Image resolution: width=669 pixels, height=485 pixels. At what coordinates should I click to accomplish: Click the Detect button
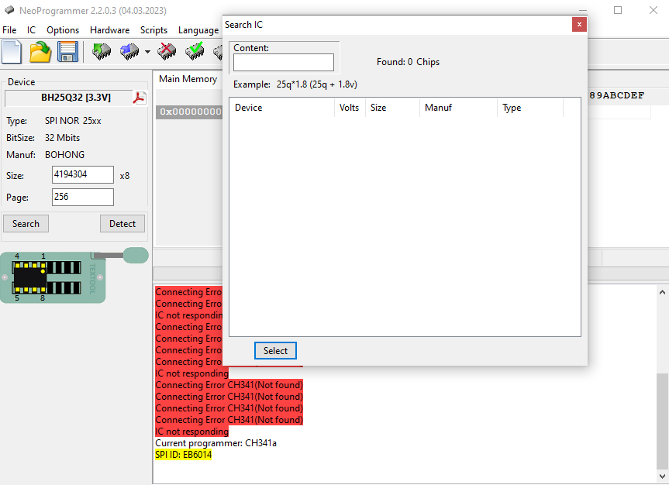click(122, 223)
